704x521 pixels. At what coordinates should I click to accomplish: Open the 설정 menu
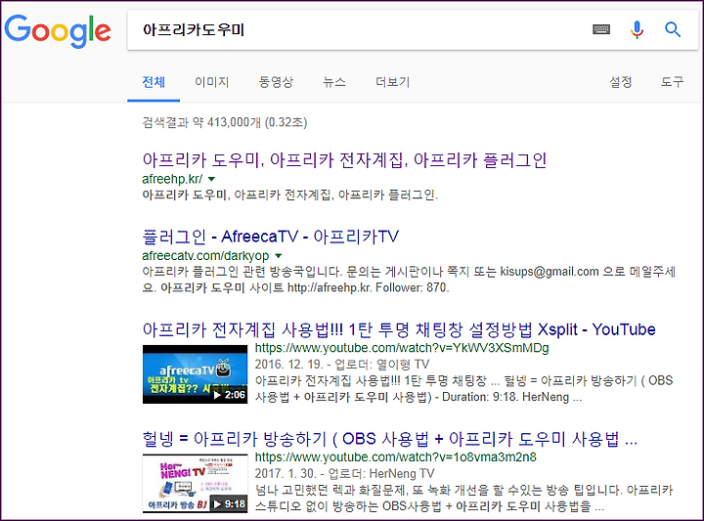pyautogui.click(x=621, y=82)
